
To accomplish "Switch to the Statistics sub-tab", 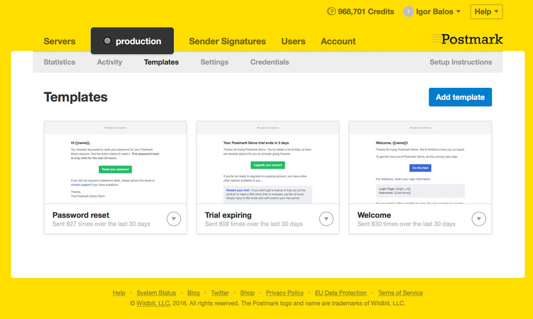I will pyautogui.click(x=59, y=62).
